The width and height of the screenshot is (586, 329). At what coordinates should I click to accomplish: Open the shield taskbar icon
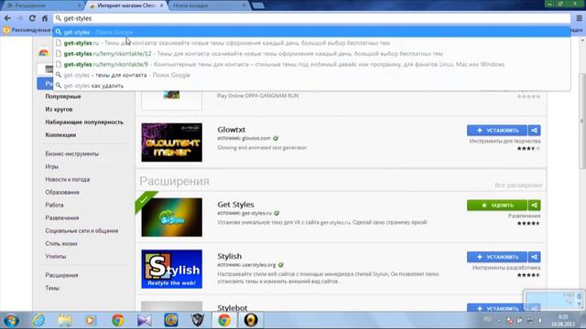pos(198,321)
